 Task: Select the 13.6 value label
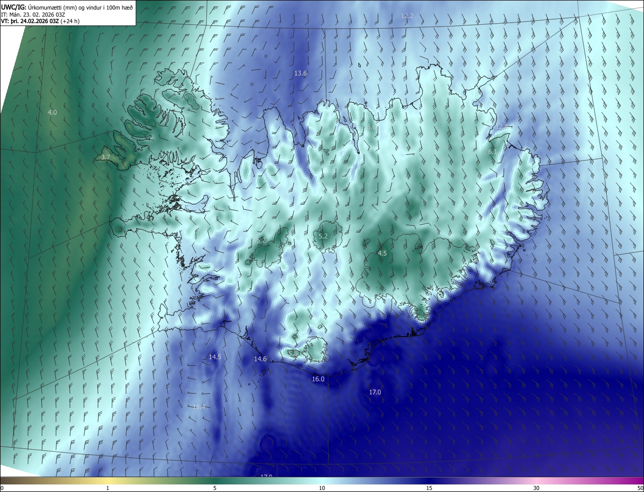300,73
